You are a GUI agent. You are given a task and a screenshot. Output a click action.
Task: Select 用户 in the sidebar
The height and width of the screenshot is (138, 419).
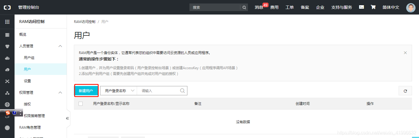pos(41,69)
